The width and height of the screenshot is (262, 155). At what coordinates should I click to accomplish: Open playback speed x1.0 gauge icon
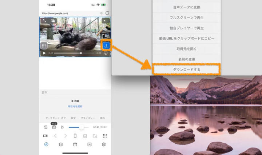click(54, 127)
